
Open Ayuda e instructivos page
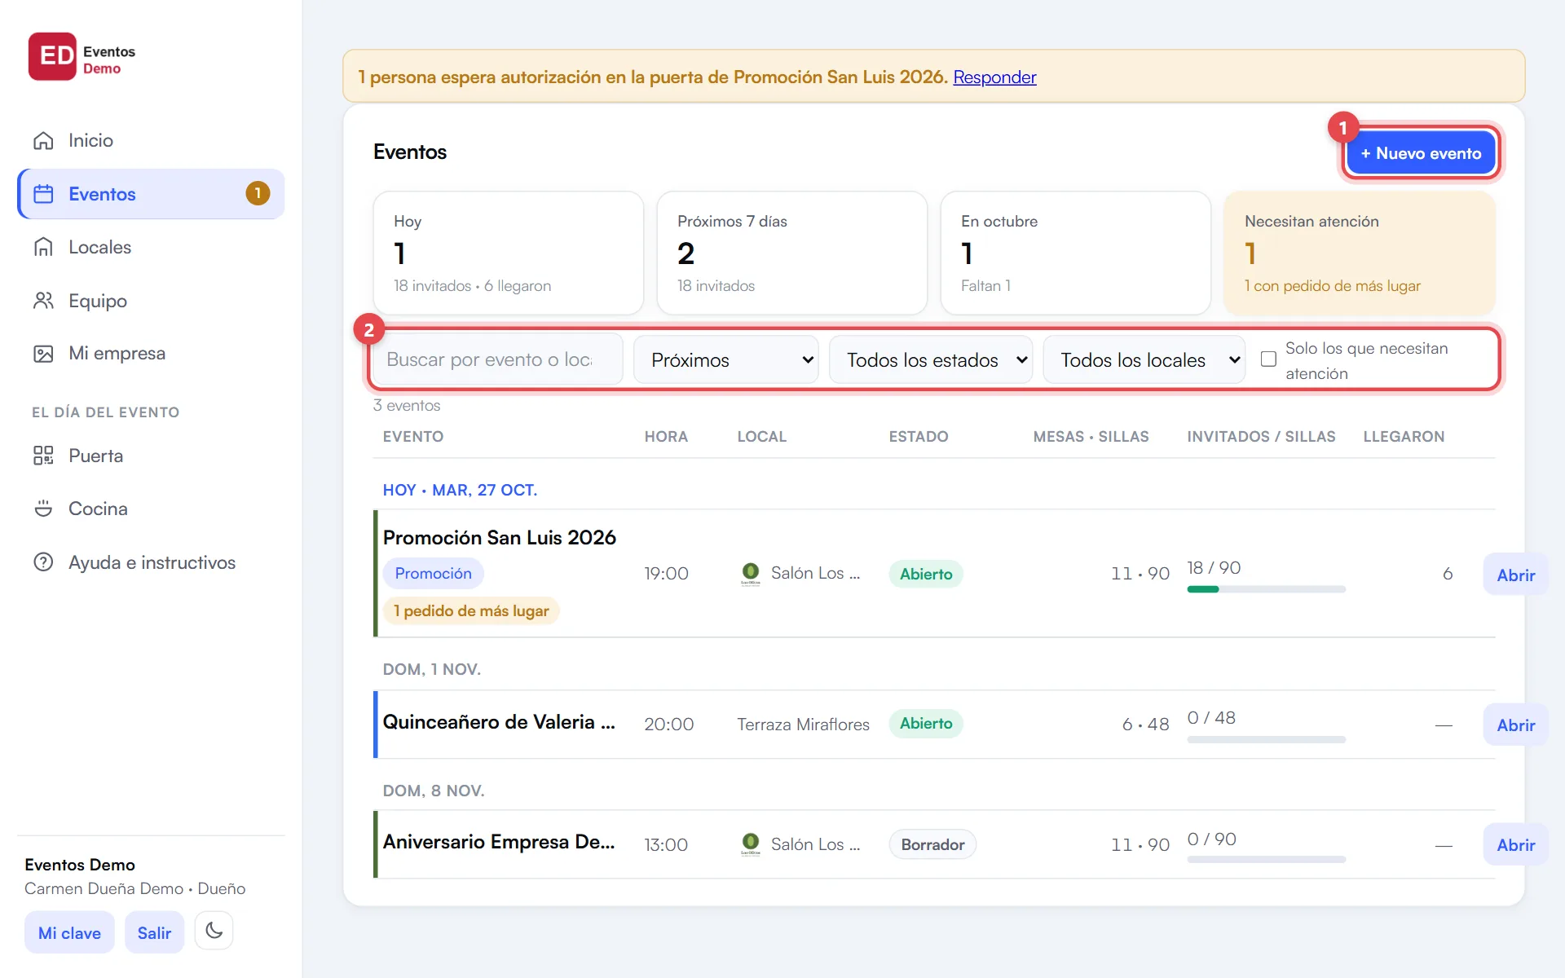151,562
